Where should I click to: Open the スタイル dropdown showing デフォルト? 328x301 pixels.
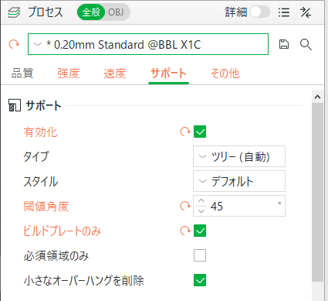[239, 181]
